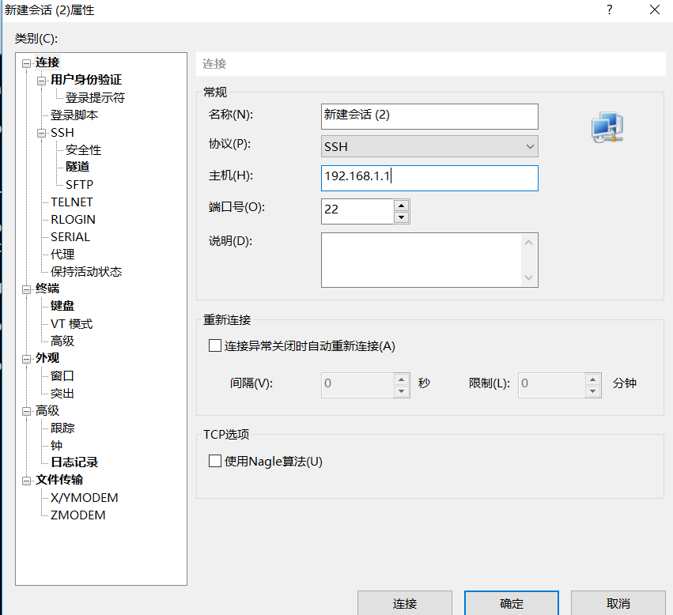This screenshot has height=615, width=673.
Task: Cancel the dialog with 取消
Action: (618, 603)
